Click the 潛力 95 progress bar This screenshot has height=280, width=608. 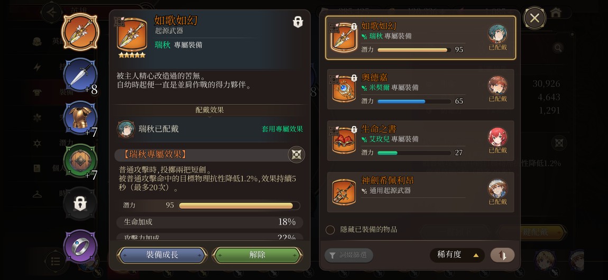(239, 206)
